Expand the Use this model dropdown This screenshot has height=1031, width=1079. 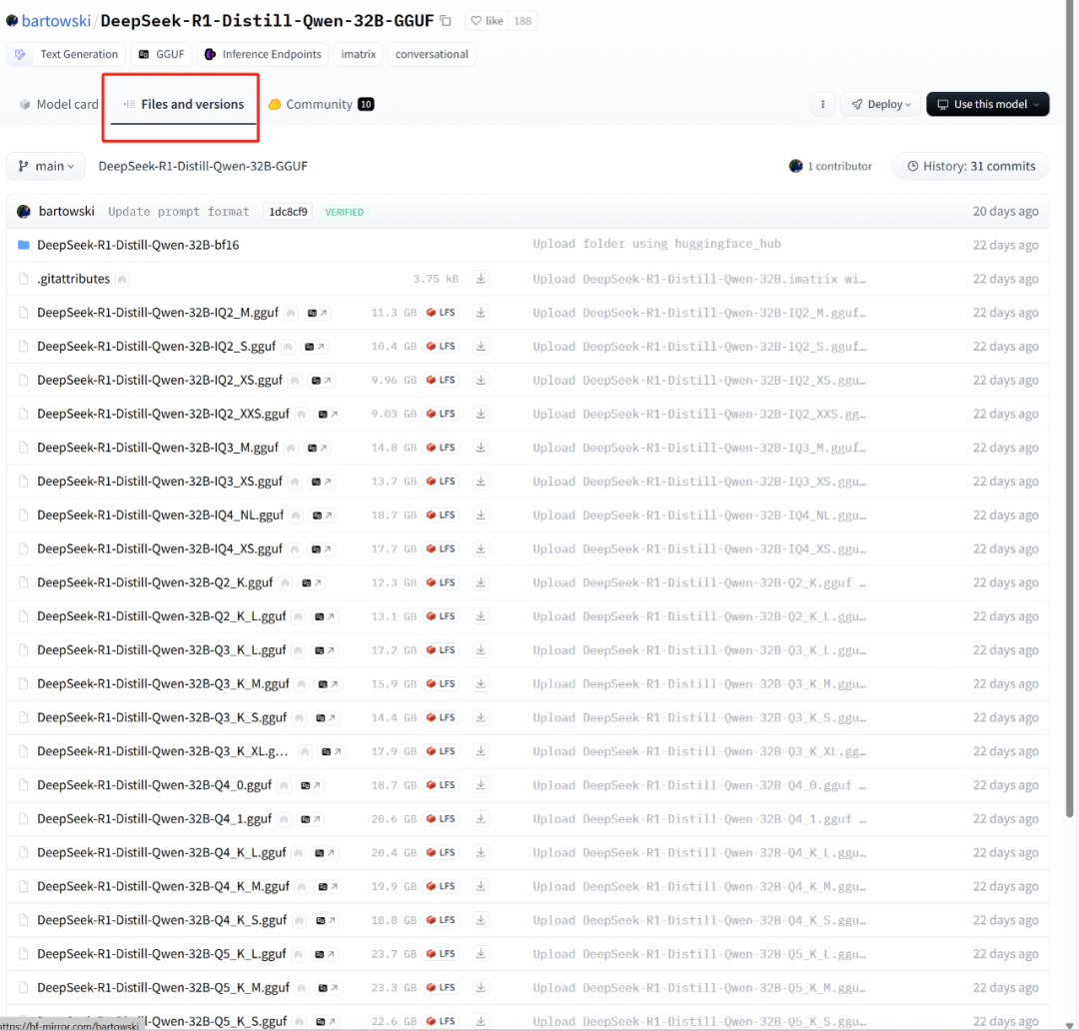tap(987, 104)
